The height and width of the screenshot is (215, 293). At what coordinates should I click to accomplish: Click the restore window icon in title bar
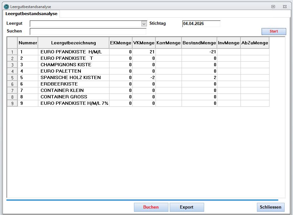pos(273,6)
